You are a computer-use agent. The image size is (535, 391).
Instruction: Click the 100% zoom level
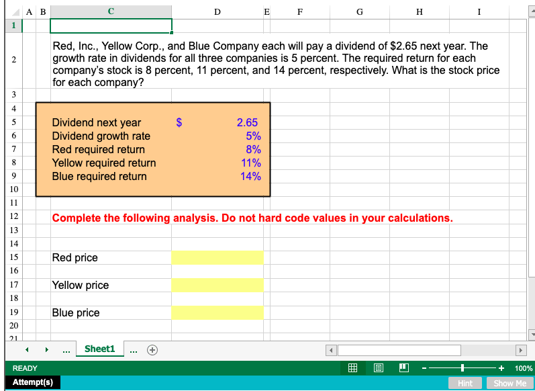point(524,368)
